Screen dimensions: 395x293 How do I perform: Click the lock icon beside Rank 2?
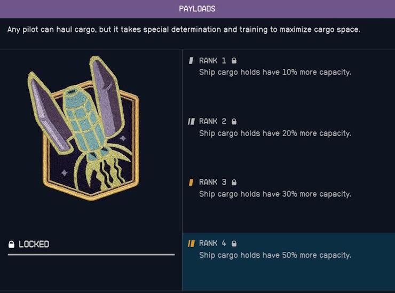click(234, 122)
